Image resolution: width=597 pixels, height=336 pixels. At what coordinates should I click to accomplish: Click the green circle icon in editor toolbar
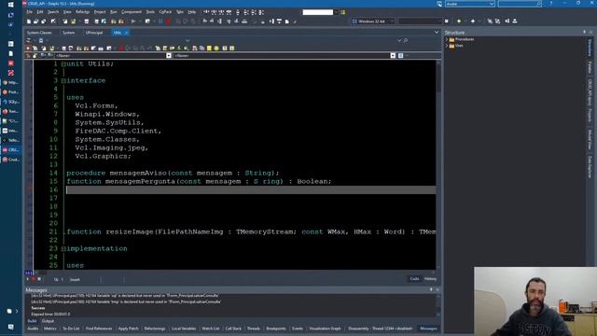click(x=216, y=49)
